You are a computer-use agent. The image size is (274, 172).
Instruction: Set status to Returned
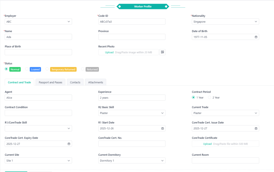[83, 69]
